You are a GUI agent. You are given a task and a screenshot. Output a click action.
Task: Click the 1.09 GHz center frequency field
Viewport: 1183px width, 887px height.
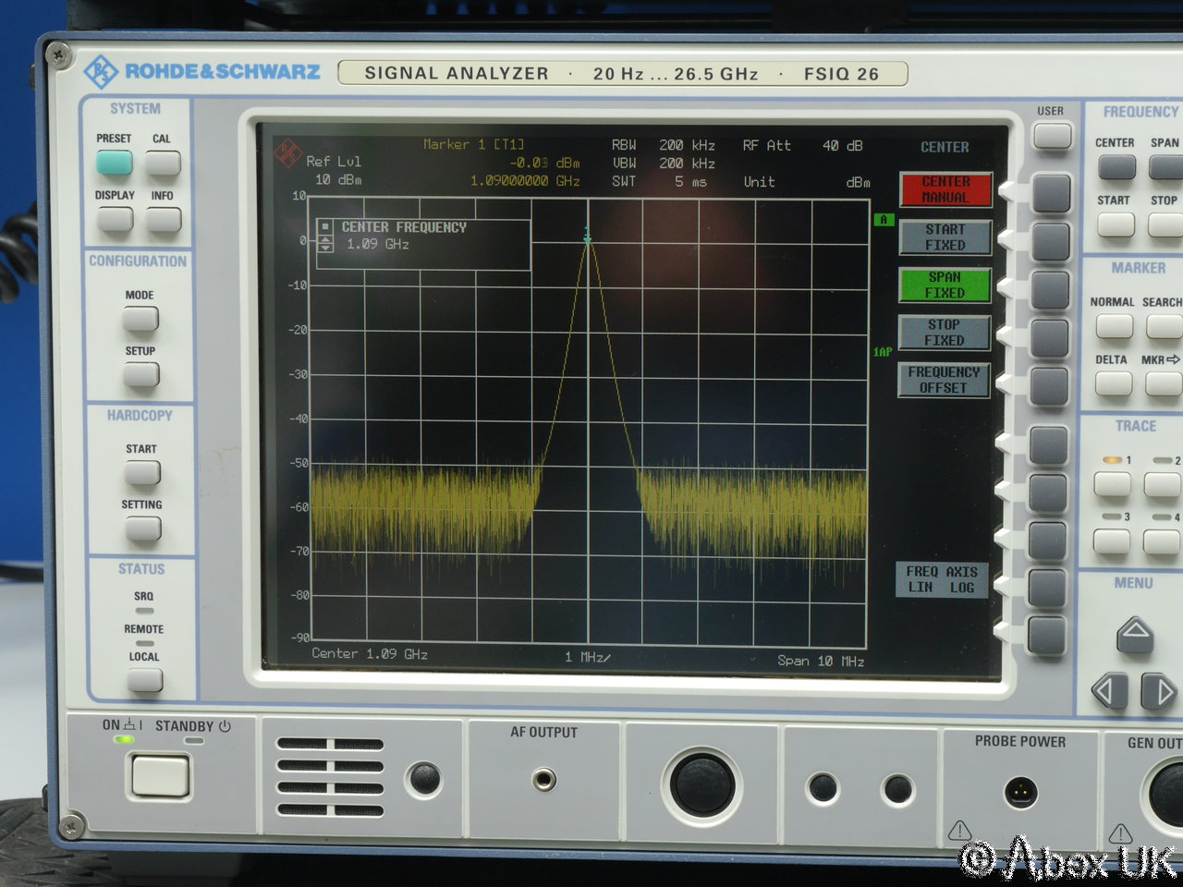click(x=378, y=245)
